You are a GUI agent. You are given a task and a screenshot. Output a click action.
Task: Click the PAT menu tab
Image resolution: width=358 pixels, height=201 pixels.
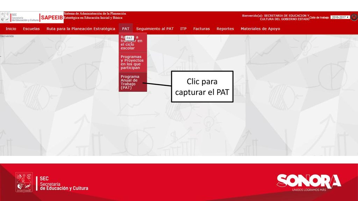click(126, 29)
